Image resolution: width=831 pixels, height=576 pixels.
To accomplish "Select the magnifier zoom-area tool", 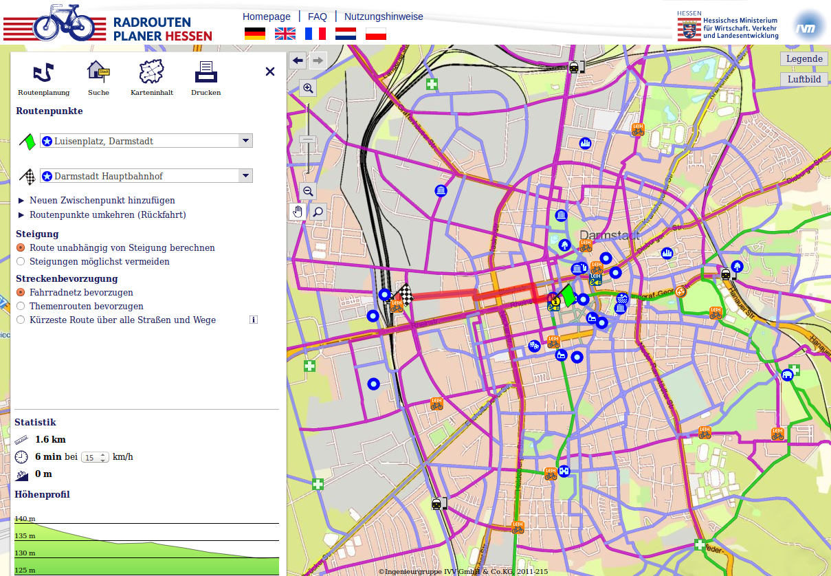I will pyautogui.click(x=318, y=212).
